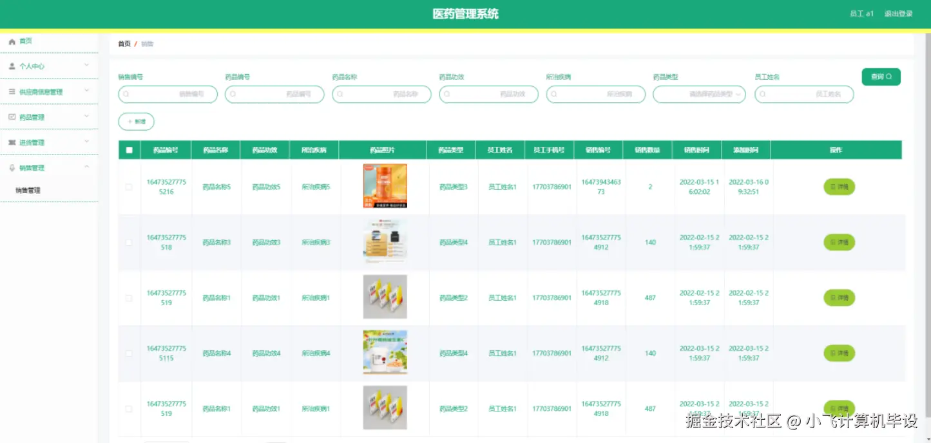Click the 药品图片 column header
This screenshot has width=931, height=443.
pos(382,150)
